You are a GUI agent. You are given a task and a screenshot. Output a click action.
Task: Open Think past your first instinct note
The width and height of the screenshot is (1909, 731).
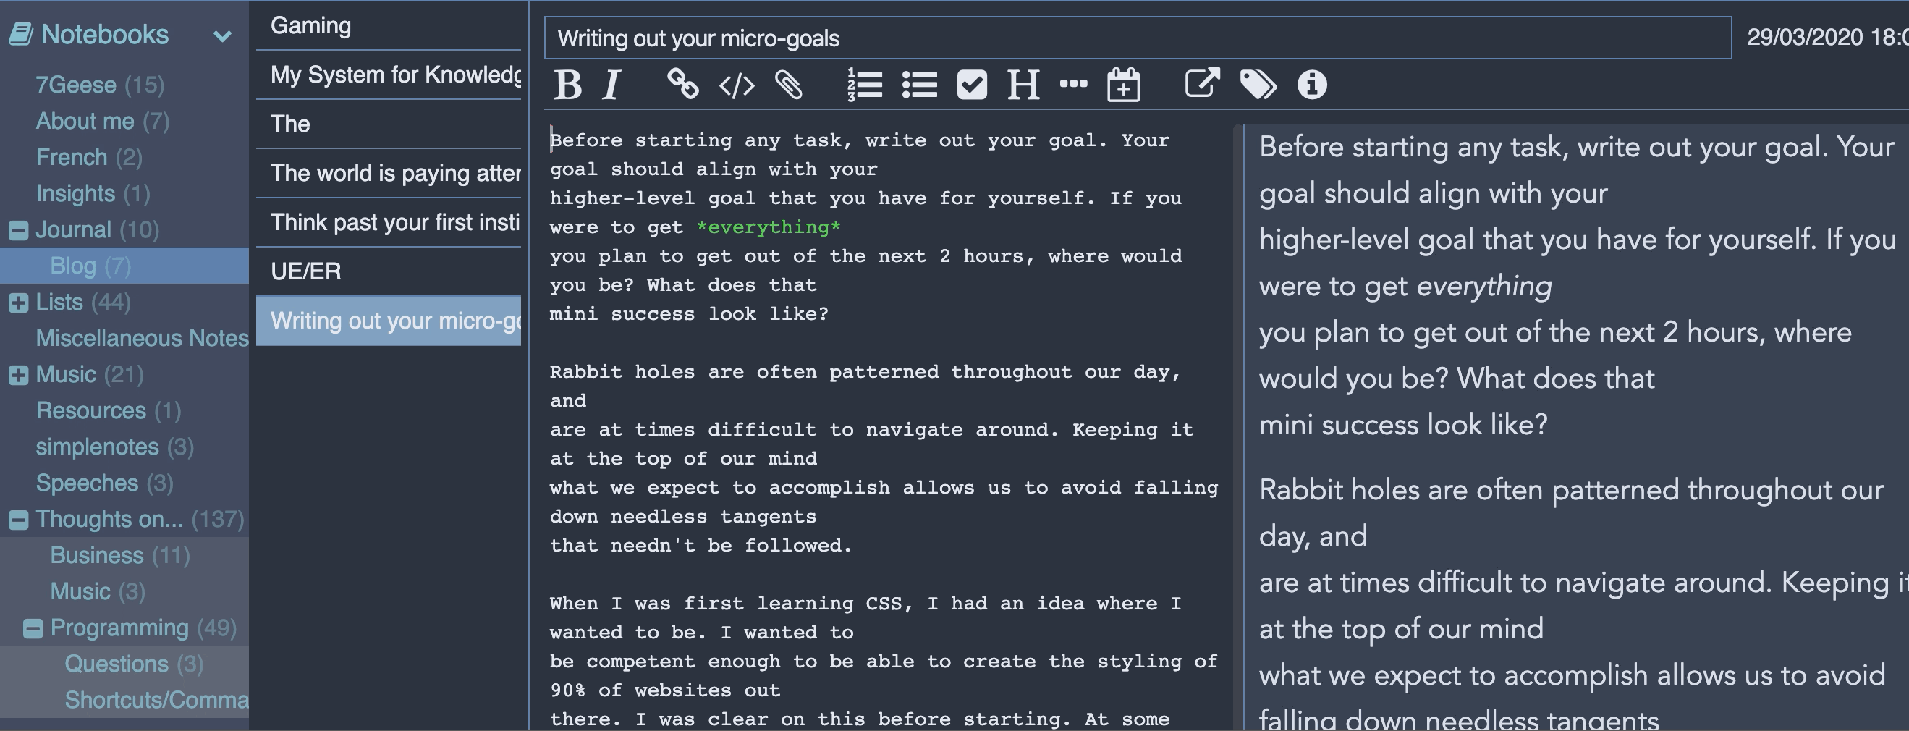point(389,222)
